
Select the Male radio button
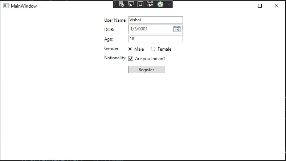[x=130, y=49]
